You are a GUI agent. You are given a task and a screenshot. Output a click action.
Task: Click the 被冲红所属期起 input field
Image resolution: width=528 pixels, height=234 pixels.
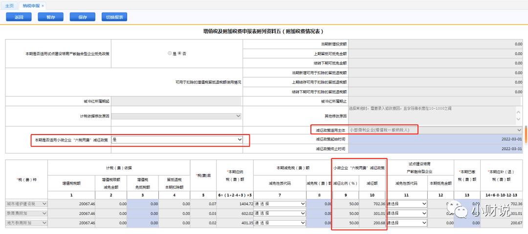(x=176, y=101)
